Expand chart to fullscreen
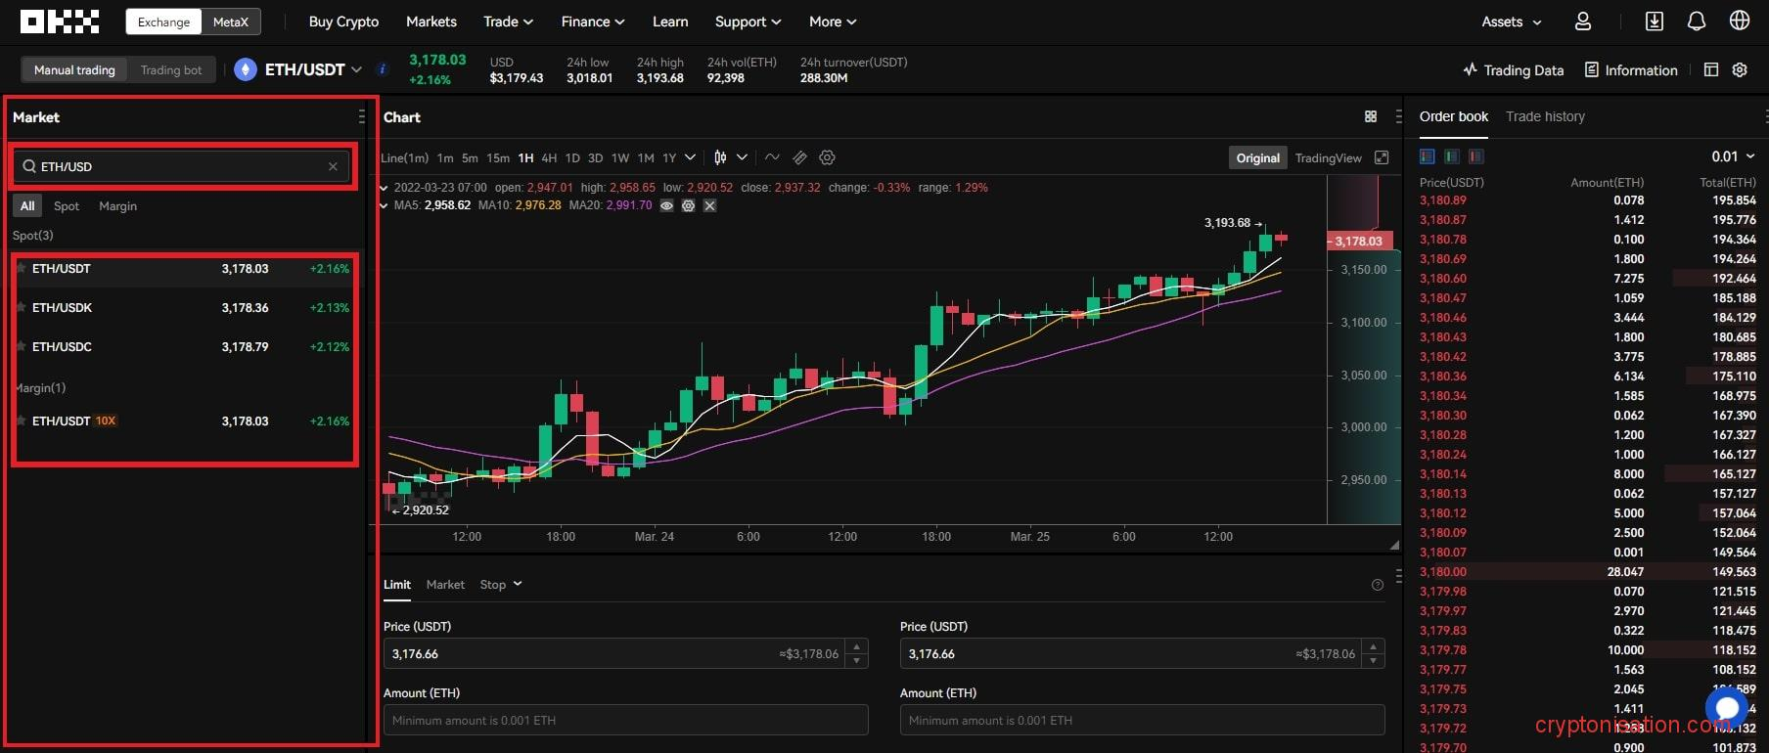 click(x=1382, y=157)
